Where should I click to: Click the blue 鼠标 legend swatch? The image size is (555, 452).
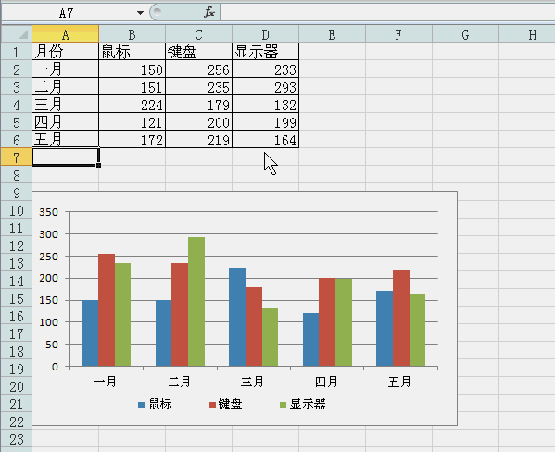coord(142,405)
